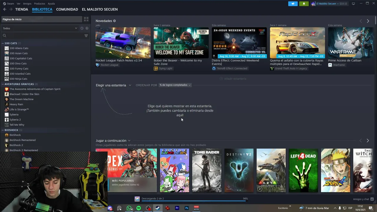Collapse the AVENTURAS GRAFICAS collection
Viewport: 377px width, 212px height.
(3, 84)
